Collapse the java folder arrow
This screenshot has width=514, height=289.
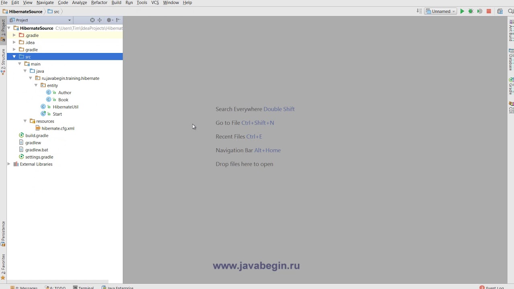25,71
